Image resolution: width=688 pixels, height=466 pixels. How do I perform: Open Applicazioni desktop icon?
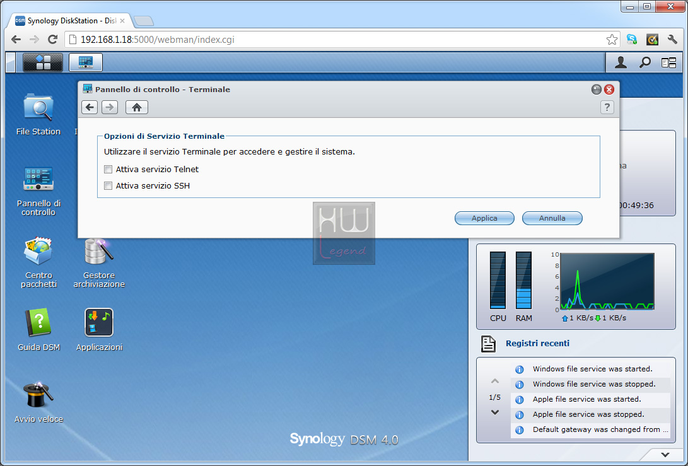pyautogui.click(x=99, y=330)
